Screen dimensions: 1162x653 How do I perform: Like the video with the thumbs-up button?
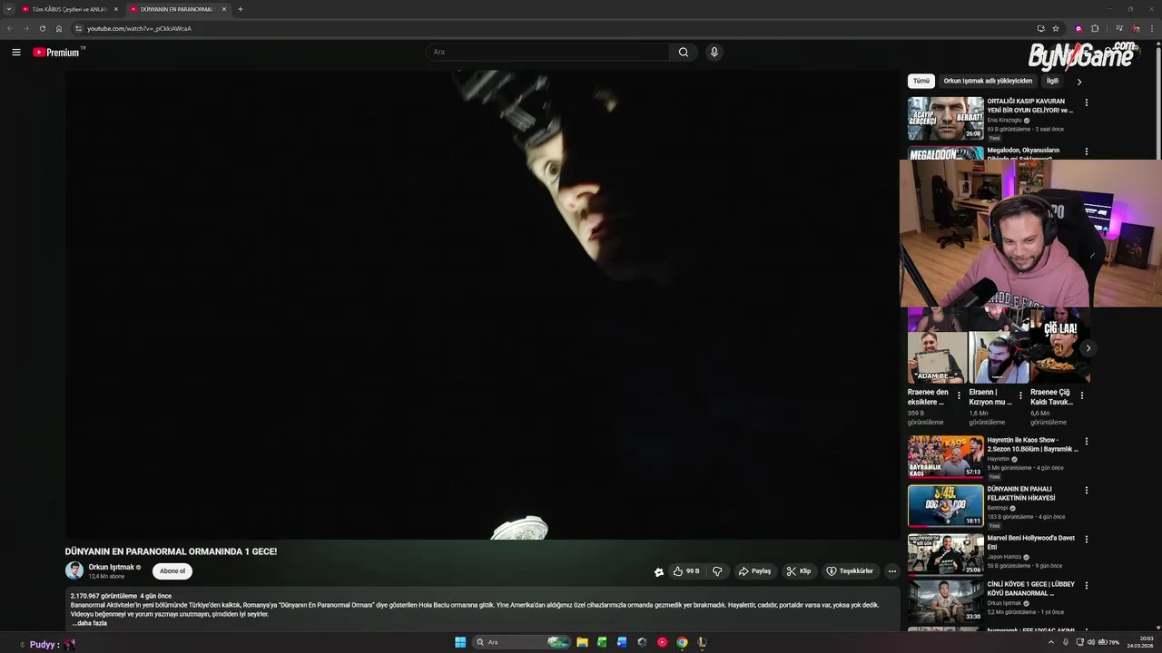click(x=685, y=571)
